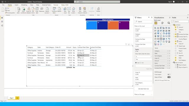Create a Quick measure

pyautogui.click(x=85, y=10)
